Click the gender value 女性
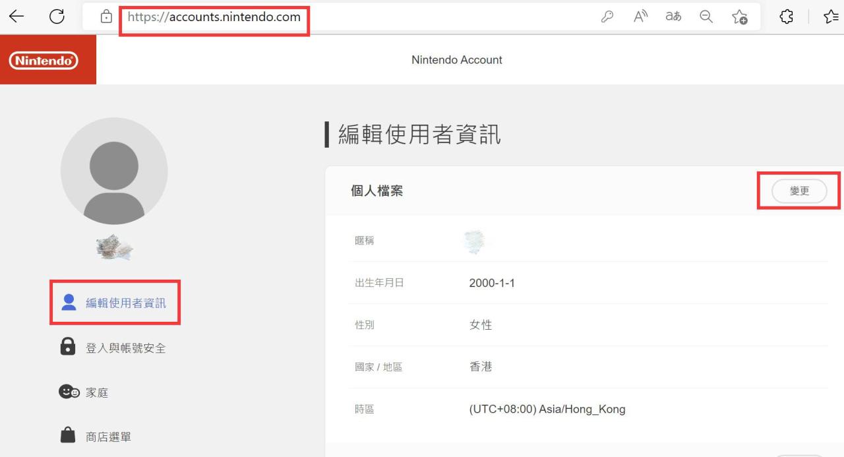 pos(481,324)
